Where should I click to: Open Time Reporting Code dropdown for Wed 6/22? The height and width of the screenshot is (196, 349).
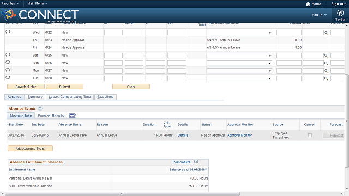pos(239,33)
